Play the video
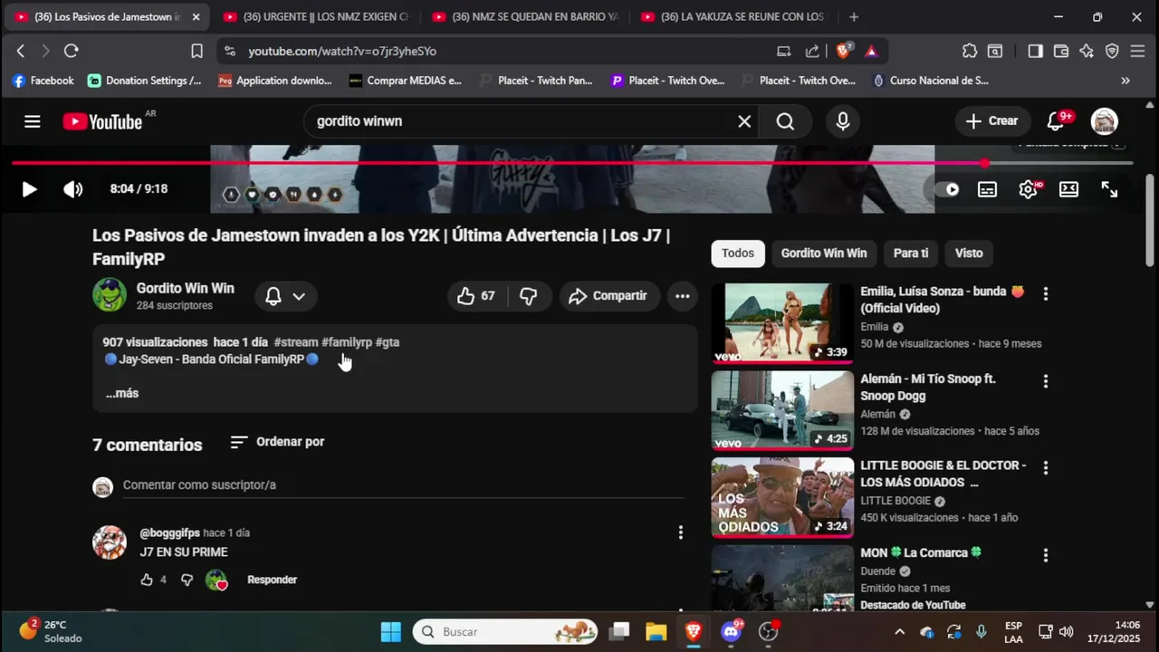Screen dimensions: 1159x652 point(29,189)
